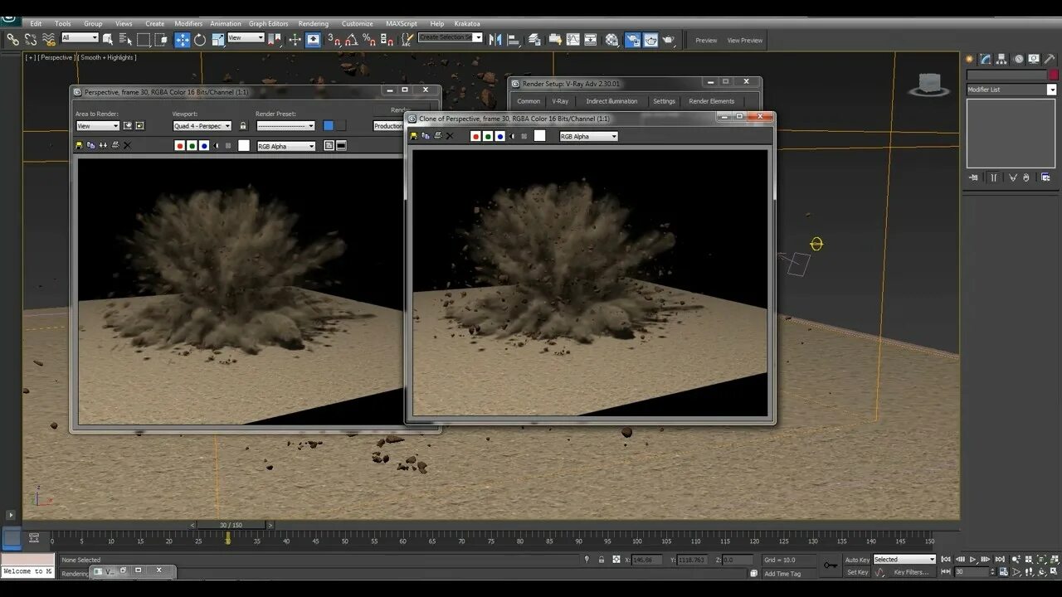Activate the Select and Rotate tool

200,40
